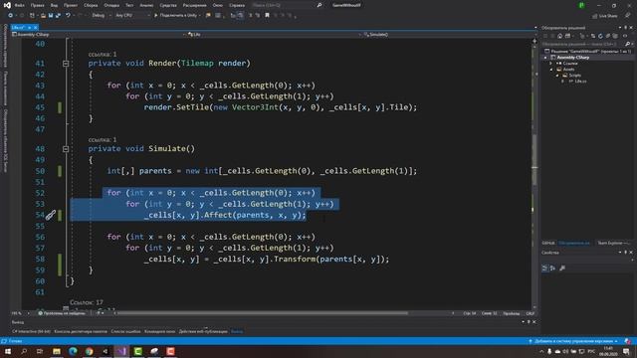Image resolution: width=637 pixels, height=358 pixels.
Task: Open the Тест menu
Action: point(129,5)
